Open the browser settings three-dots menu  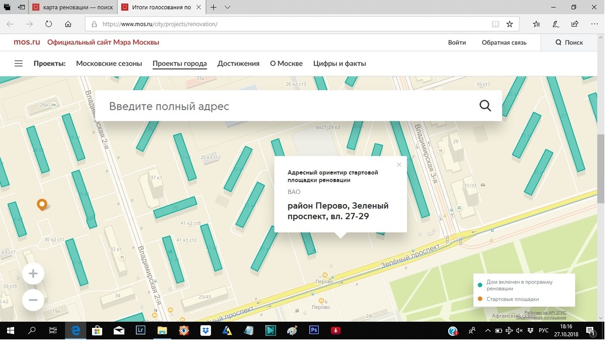pyautogui.click(x=594, y=24)
